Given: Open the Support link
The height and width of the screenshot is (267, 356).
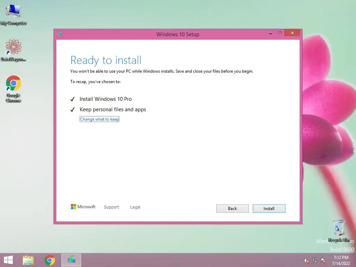Looking at the screenshot, I should 112,207.
